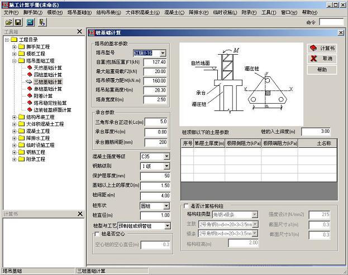Close the 工具箱 panel with its X icon

pos(79,32)
